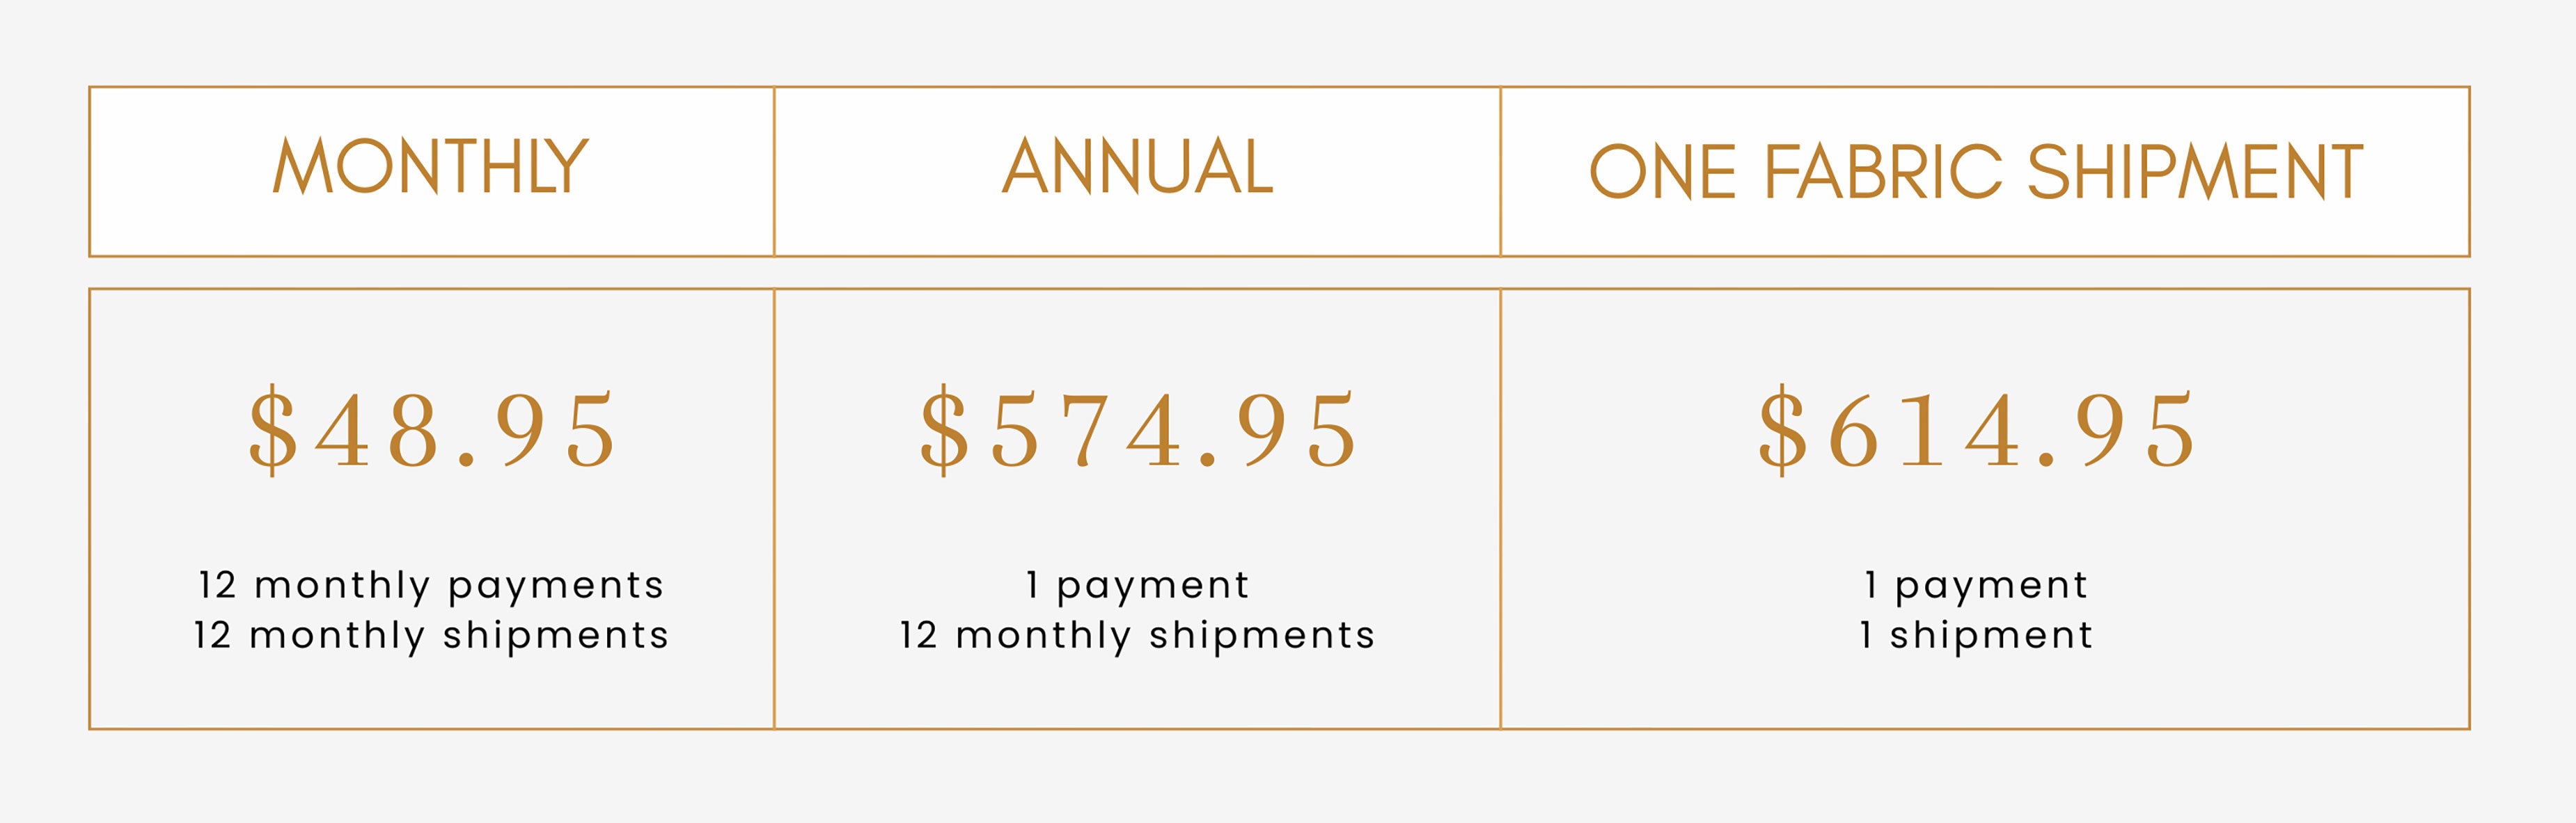Image resolution: width=2576 pixels, height=823 pixels.
Task: Click the '1 shipment' text
Action: [1977, 635]
